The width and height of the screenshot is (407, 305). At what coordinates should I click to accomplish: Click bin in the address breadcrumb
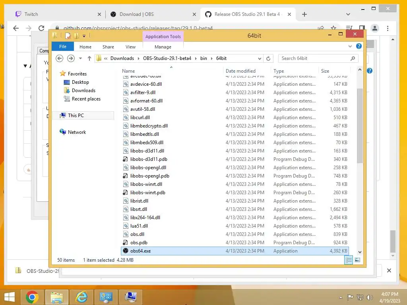(x=203, y=58)
